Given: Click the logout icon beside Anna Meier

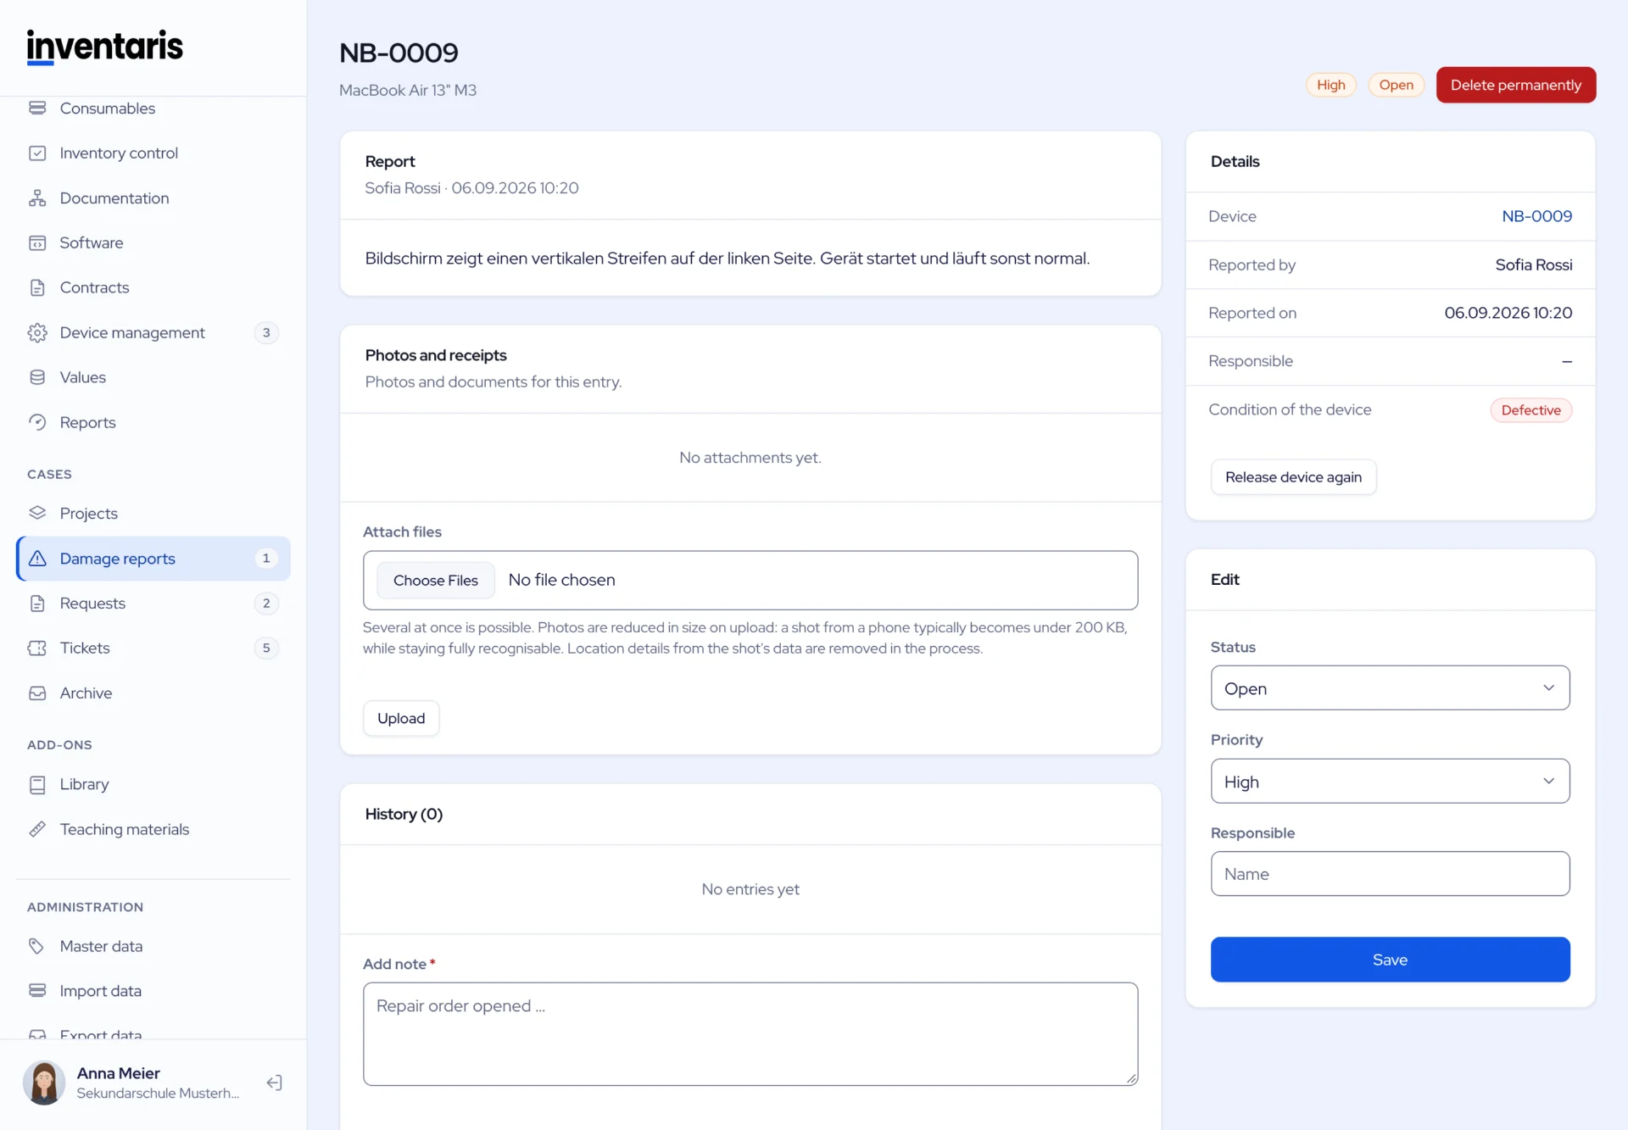Looking at the screenshot, I should 274,1083.
